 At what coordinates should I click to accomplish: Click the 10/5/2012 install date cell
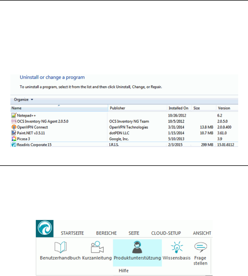click(x=176, y=121)
